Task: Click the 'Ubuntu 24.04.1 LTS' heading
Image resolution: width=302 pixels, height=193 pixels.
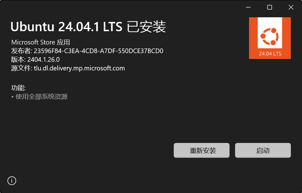Action: click(67, 27)
